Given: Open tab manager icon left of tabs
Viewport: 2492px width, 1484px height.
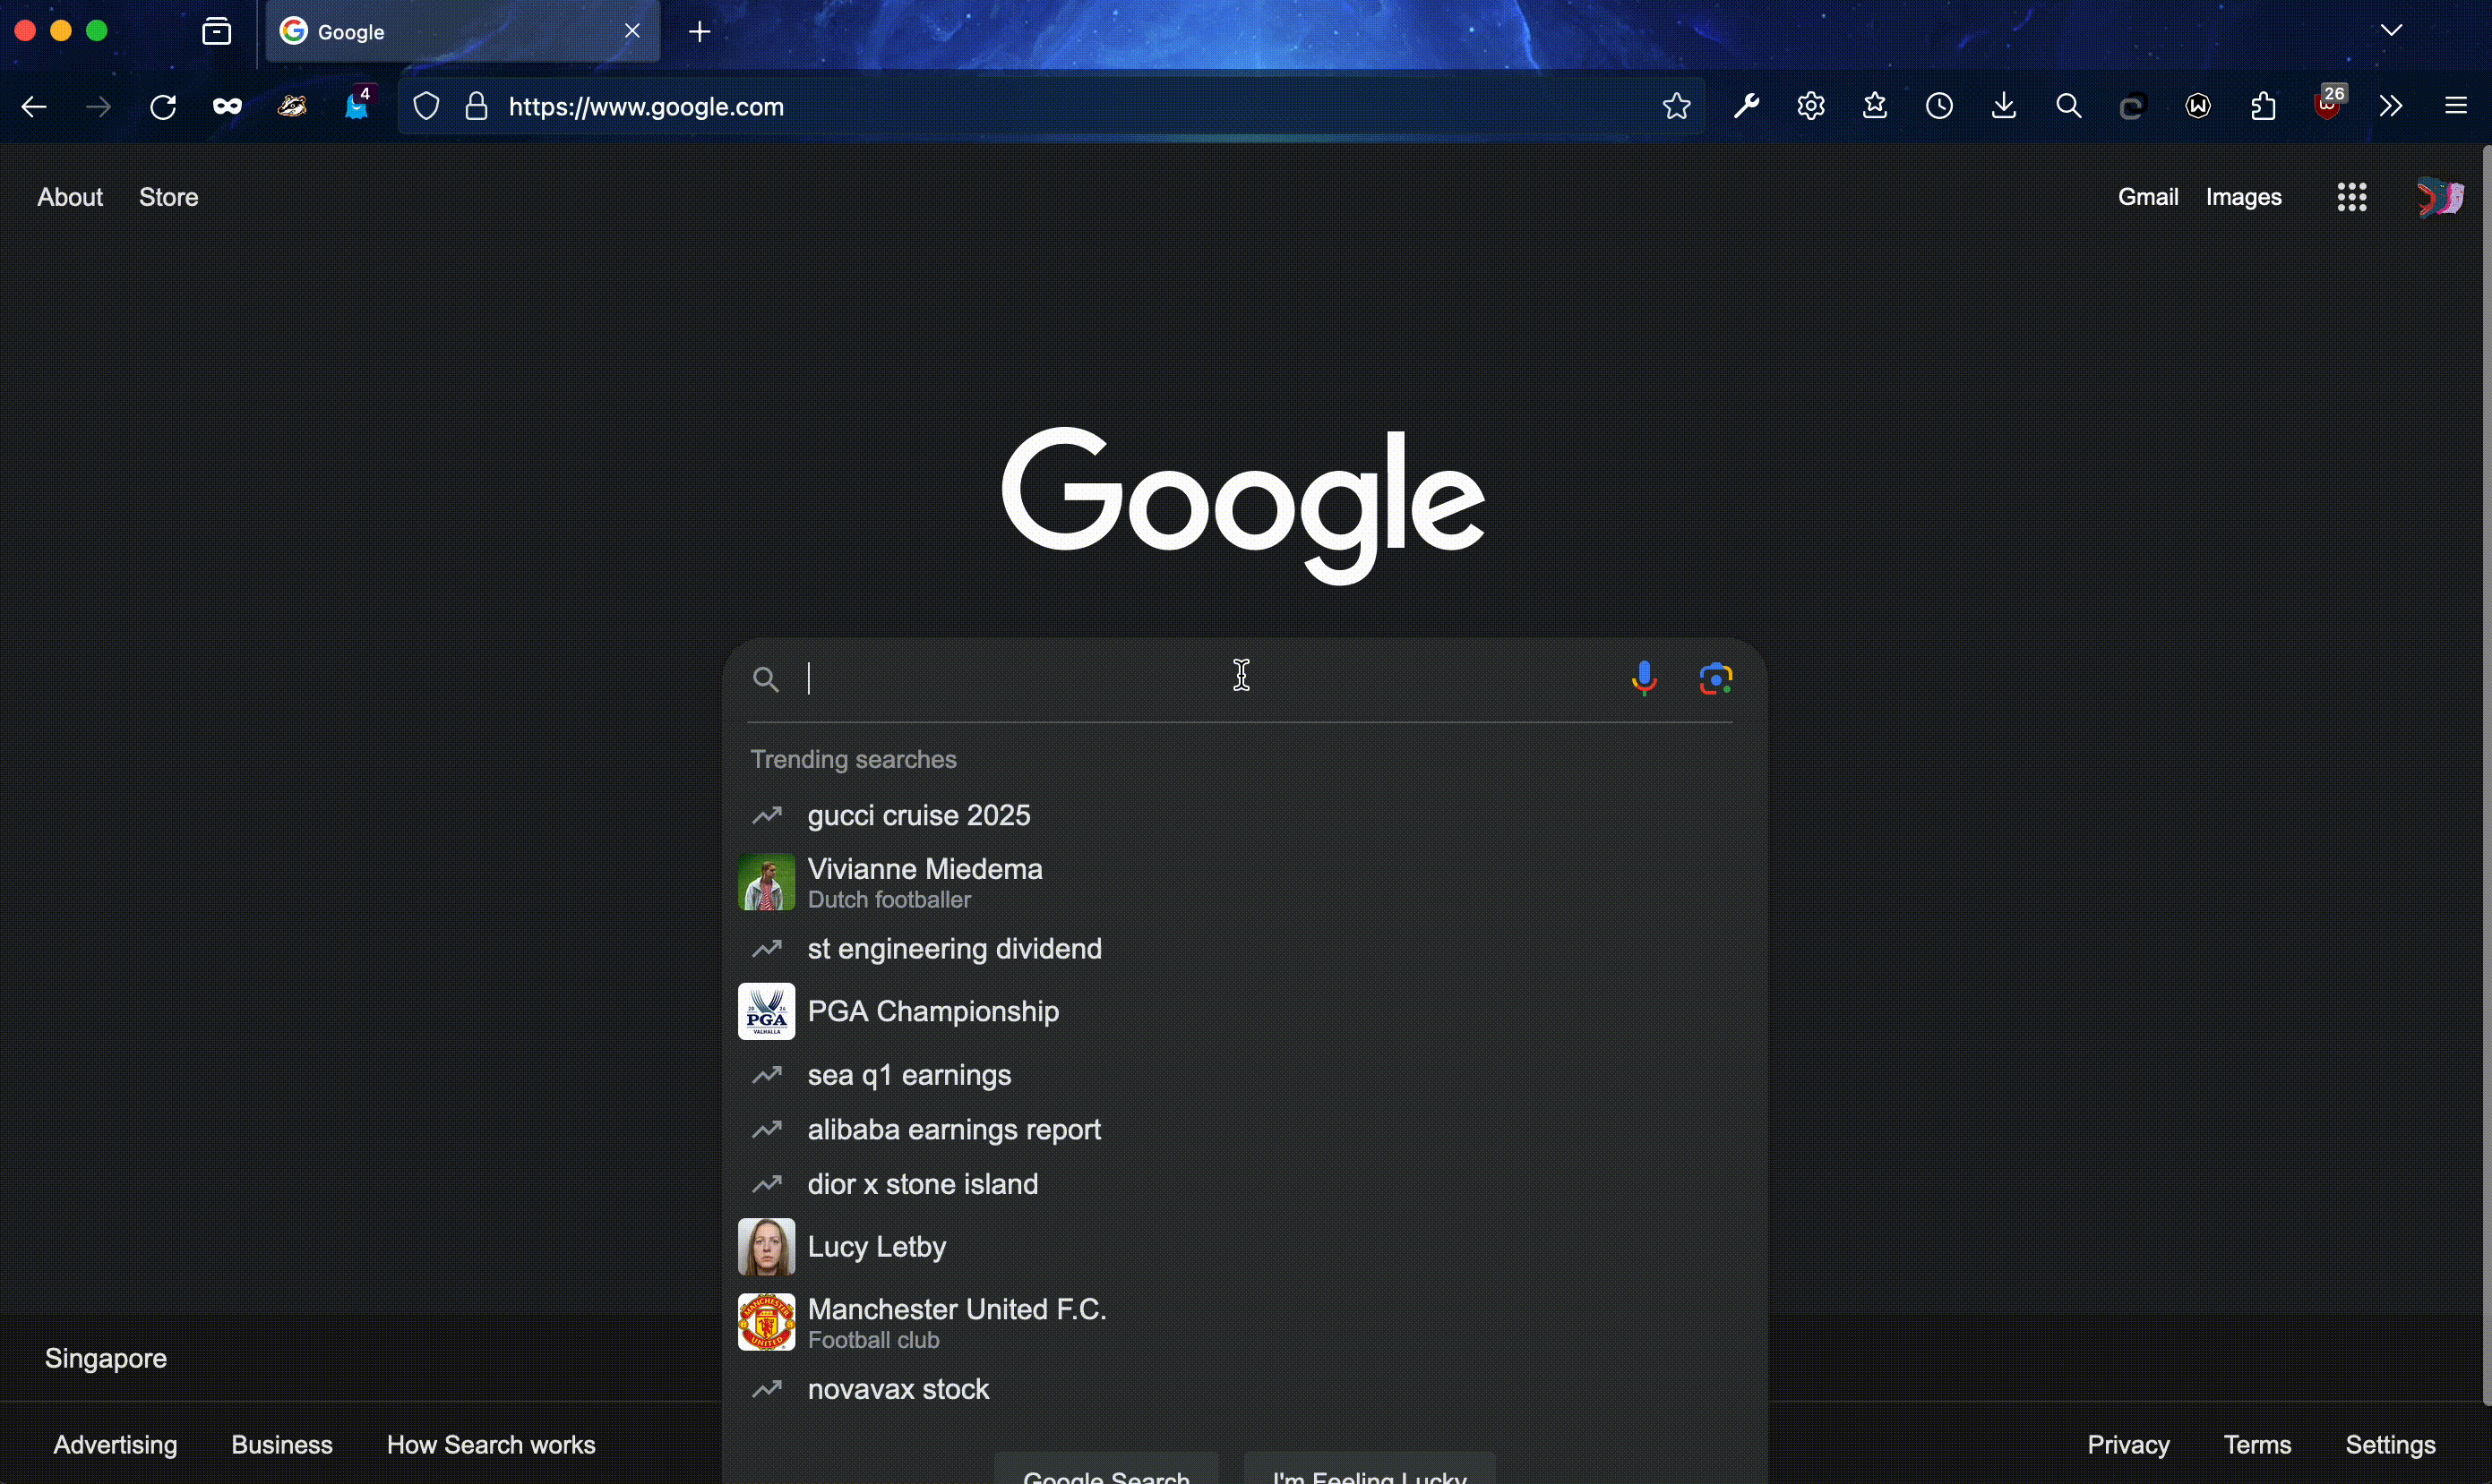Looking at the screenshot, I should (217, 32).
